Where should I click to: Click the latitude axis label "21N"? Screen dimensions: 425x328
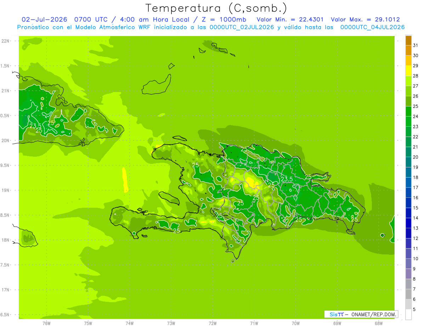pyautogui.click(x=6, y=91)
